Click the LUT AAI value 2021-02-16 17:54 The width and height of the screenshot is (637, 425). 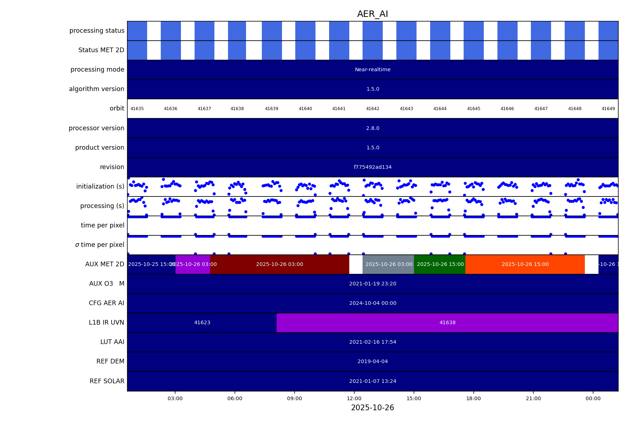(x=373, y=342)
